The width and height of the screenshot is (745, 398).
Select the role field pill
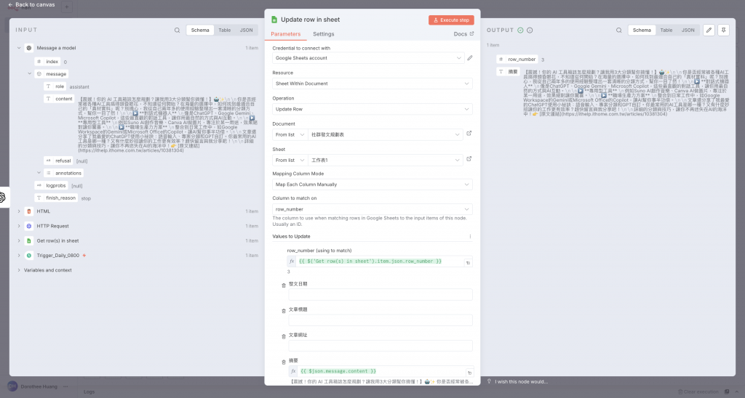click(x=55, y=86)
